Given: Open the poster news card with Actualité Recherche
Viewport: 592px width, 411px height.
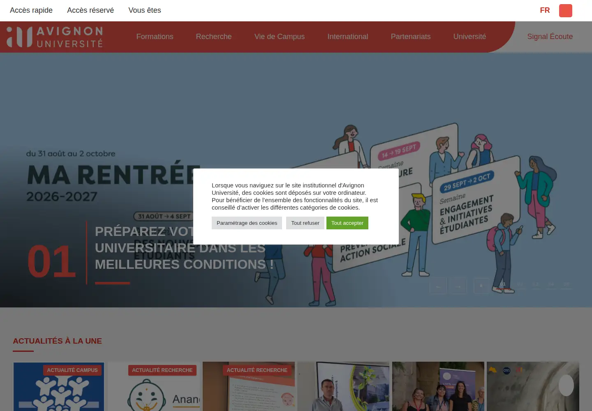Looking at the screenshot, I should [249, 386].
